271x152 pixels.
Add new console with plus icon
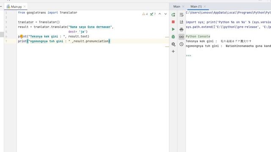point(173,52)
